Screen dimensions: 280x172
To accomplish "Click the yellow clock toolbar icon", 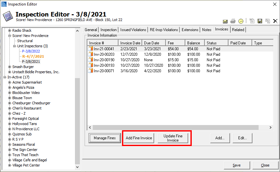I will pos(241,21).
